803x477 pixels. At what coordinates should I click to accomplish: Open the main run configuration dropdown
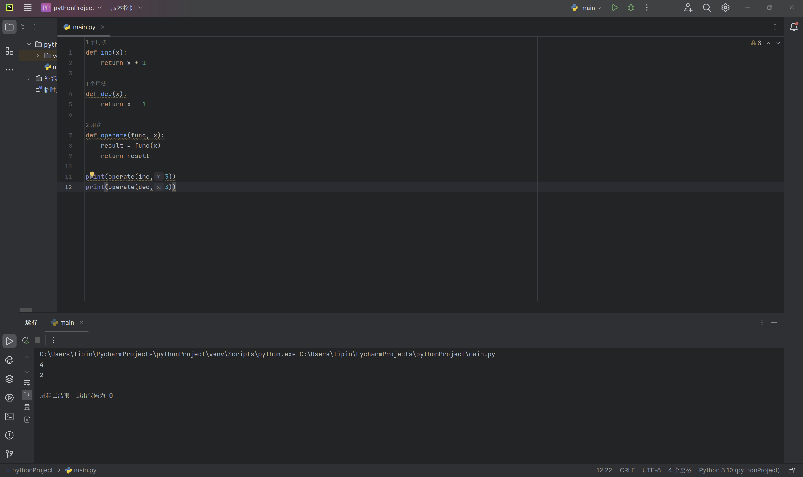click(586, 8)
